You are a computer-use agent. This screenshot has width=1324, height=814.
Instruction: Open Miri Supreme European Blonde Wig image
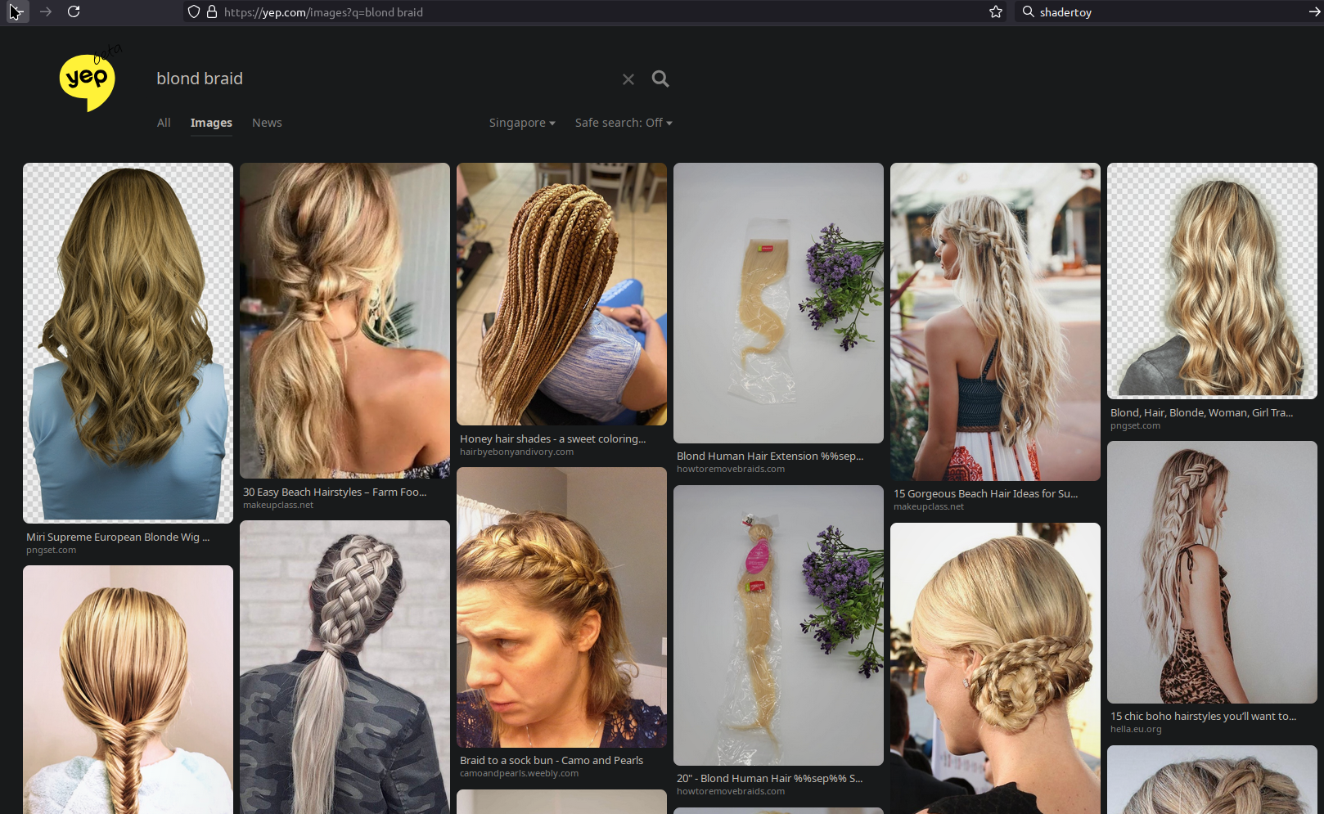(x=128, y=343)
